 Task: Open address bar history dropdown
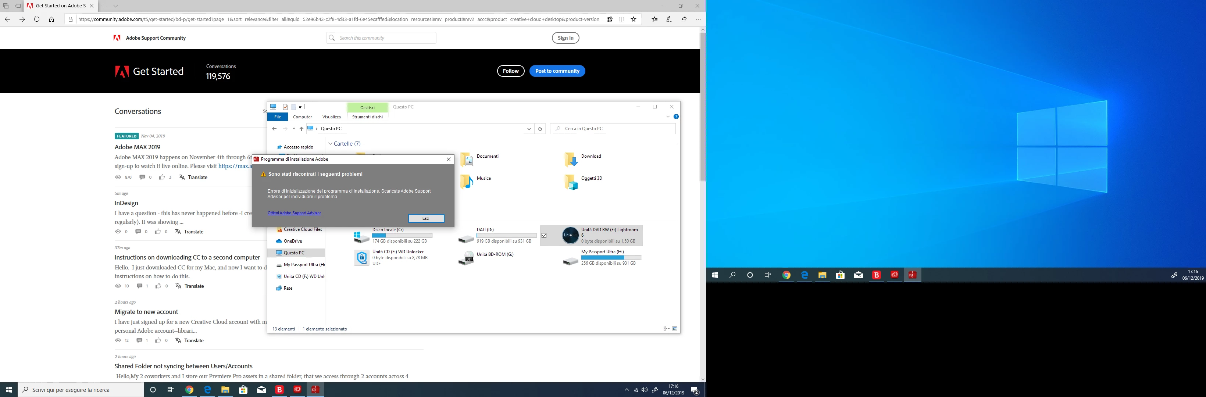529,129
